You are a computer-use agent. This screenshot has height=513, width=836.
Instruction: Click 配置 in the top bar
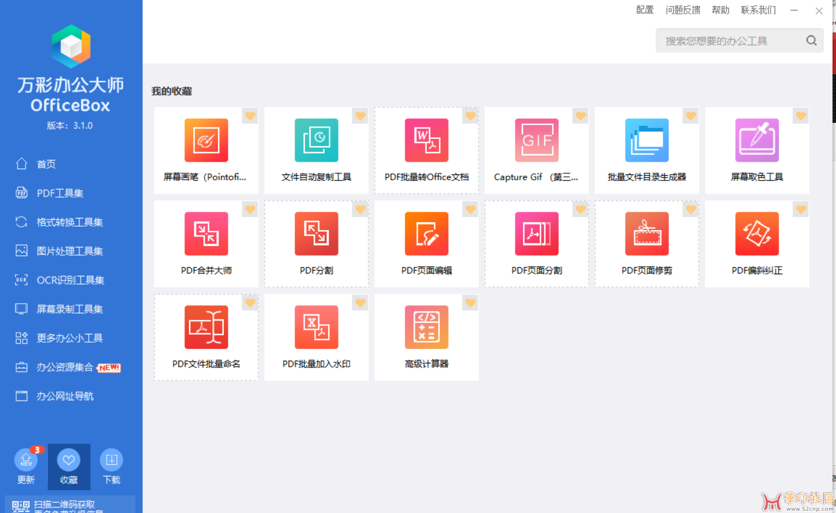pos(645,10)
